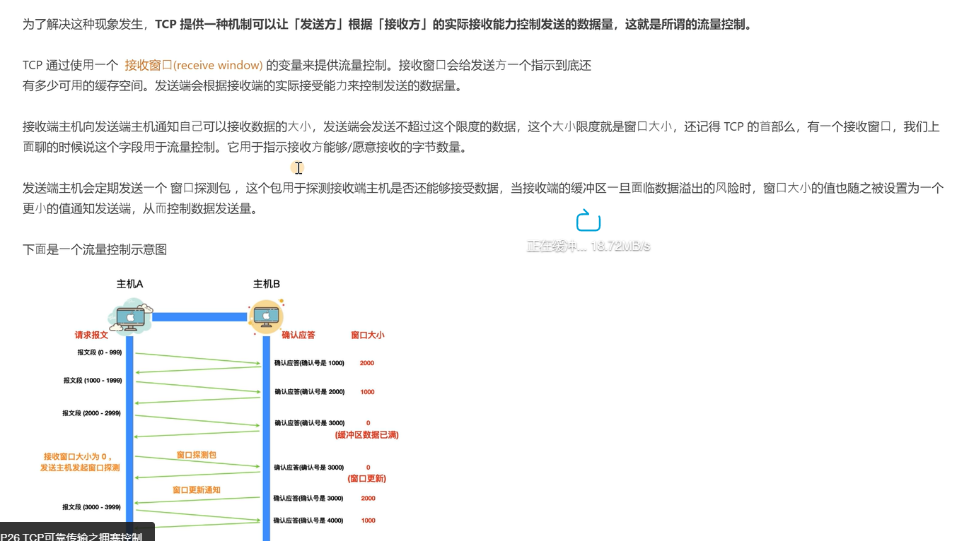Click the red 确认应答 heading
969x541 pixels.
point(298,335)
